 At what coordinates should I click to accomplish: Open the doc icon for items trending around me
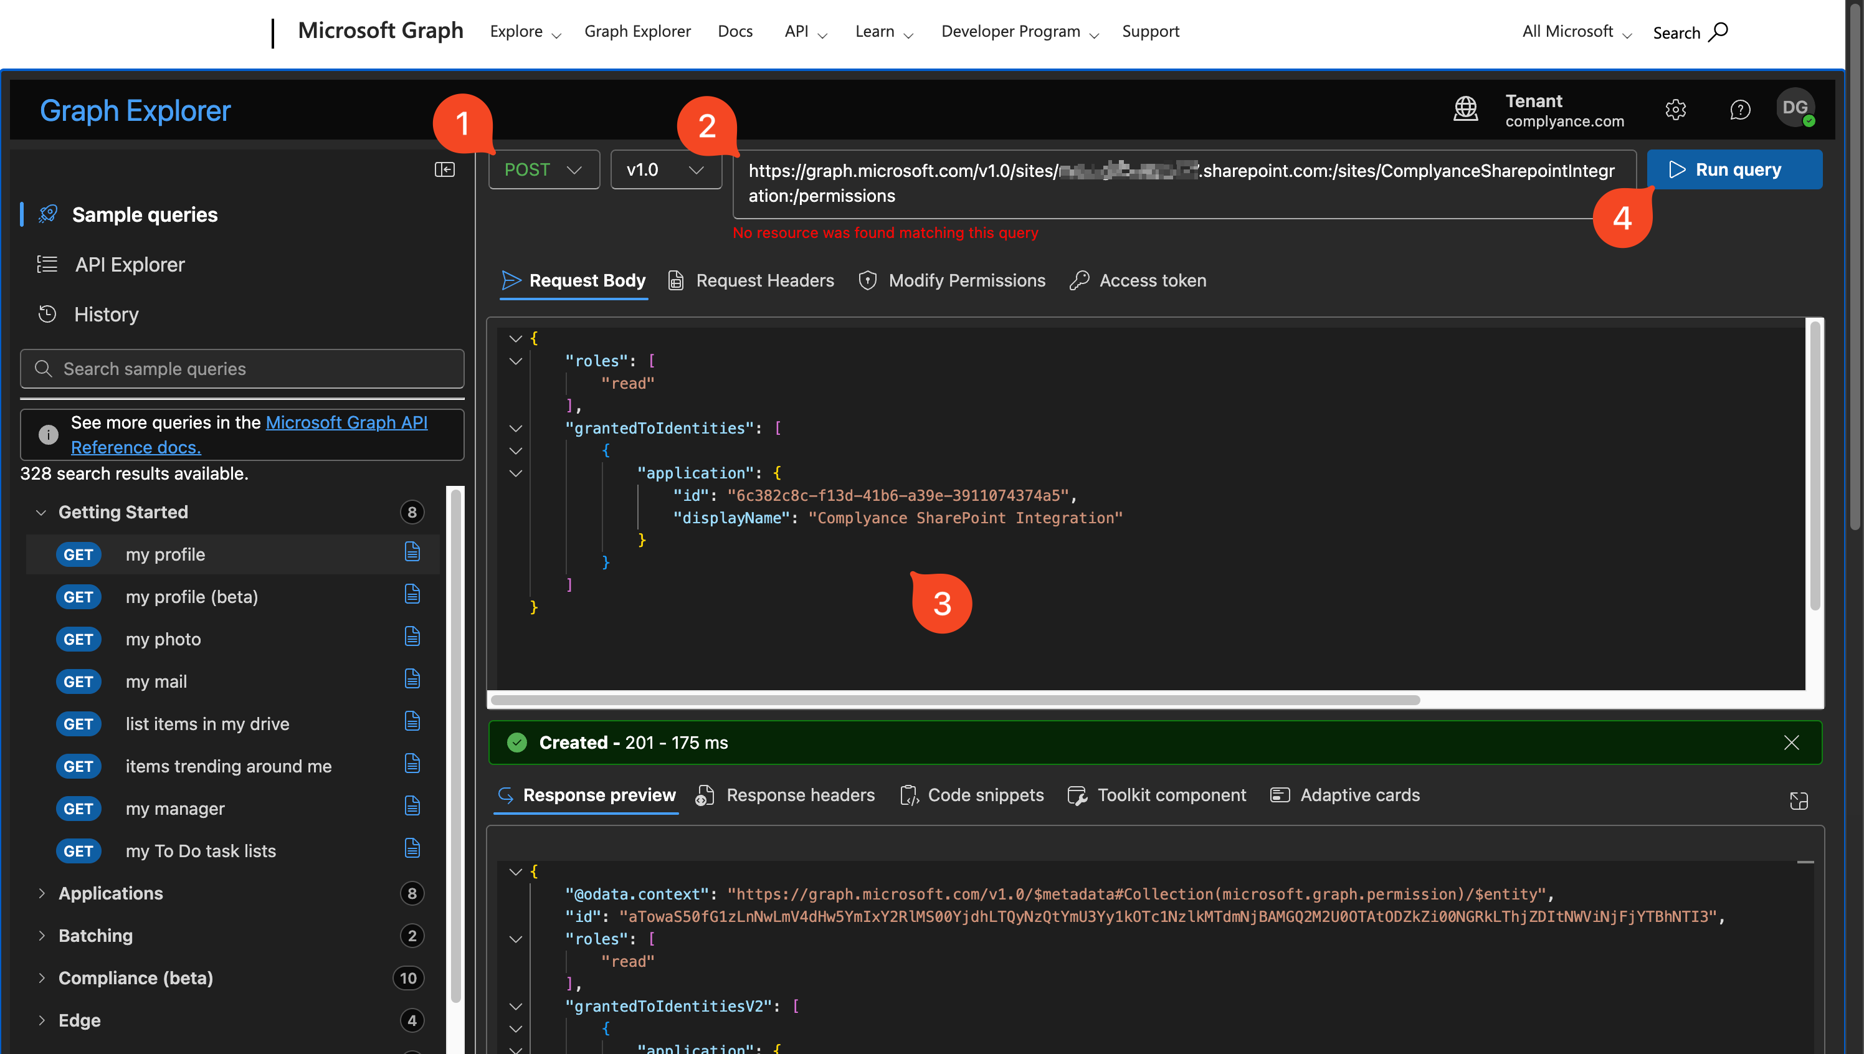(412, 764)
